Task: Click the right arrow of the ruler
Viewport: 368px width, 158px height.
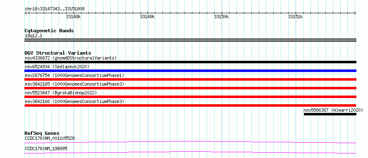Action: 355,13
